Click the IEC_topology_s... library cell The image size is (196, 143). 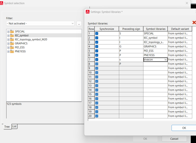[155, 42]
